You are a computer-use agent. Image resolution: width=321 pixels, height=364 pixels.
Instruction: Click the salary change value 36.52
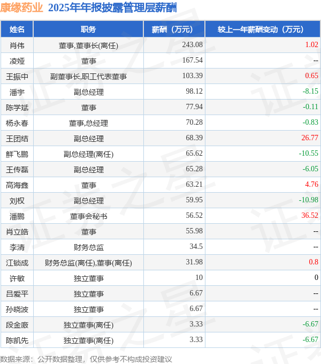310,215
